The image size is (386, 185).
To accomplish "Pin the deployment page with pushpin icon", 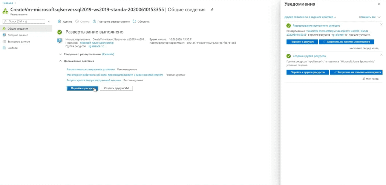I will click(212, 10).
